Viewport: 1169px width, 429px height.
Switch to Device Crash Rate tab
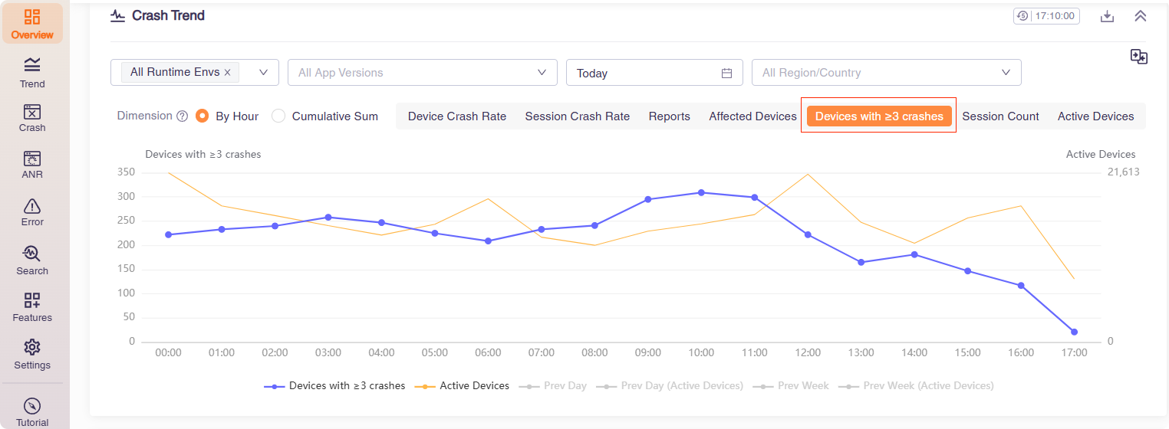(x=456, y=116)
